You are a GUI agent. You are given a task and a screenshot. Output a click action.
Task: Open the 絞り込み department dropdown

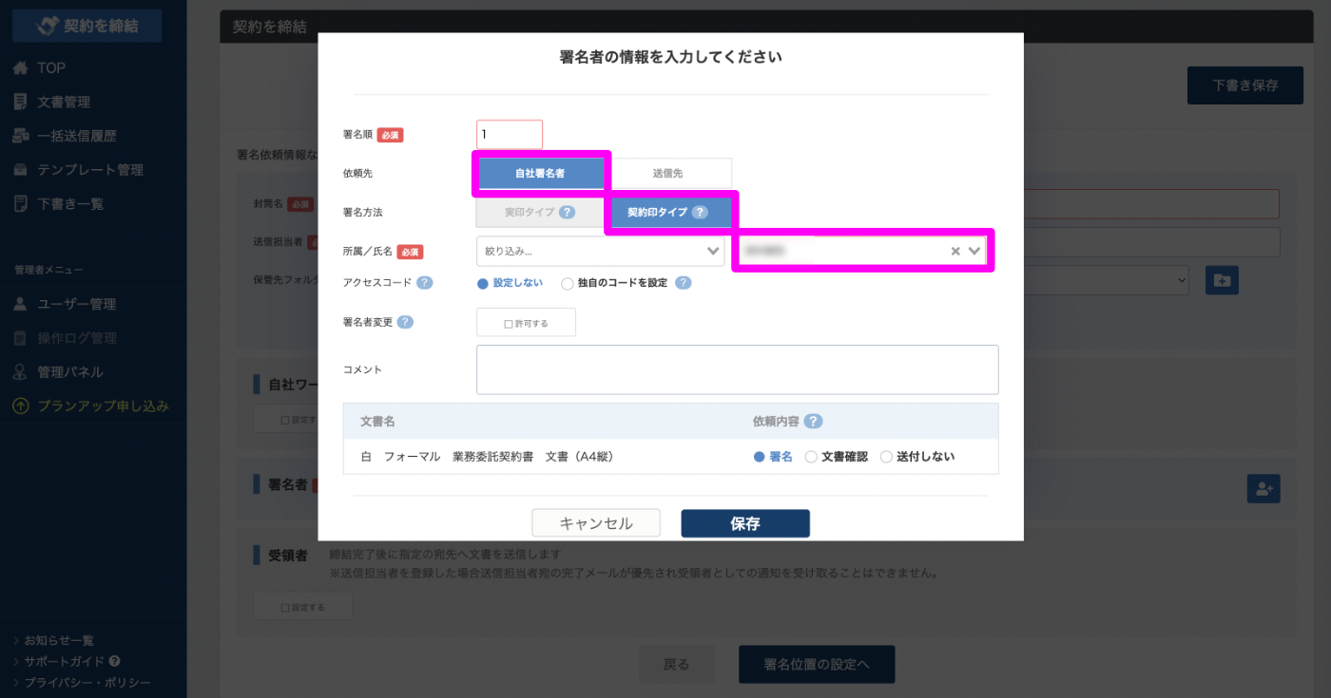pos(600,252)
